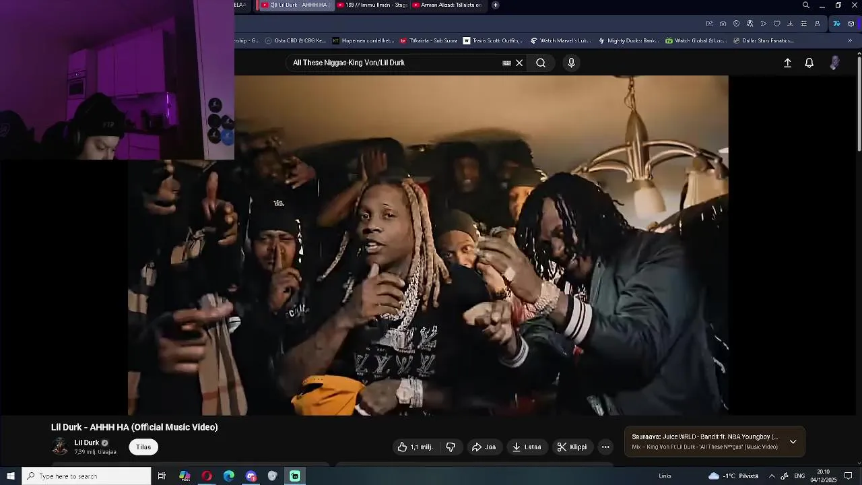Start voice search with microphone
Image resolution: width=862 pixels, height=485 pixels.
(571, 63)
